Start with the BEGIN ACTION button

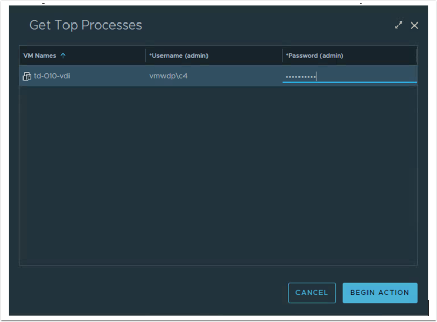point(380,293)
